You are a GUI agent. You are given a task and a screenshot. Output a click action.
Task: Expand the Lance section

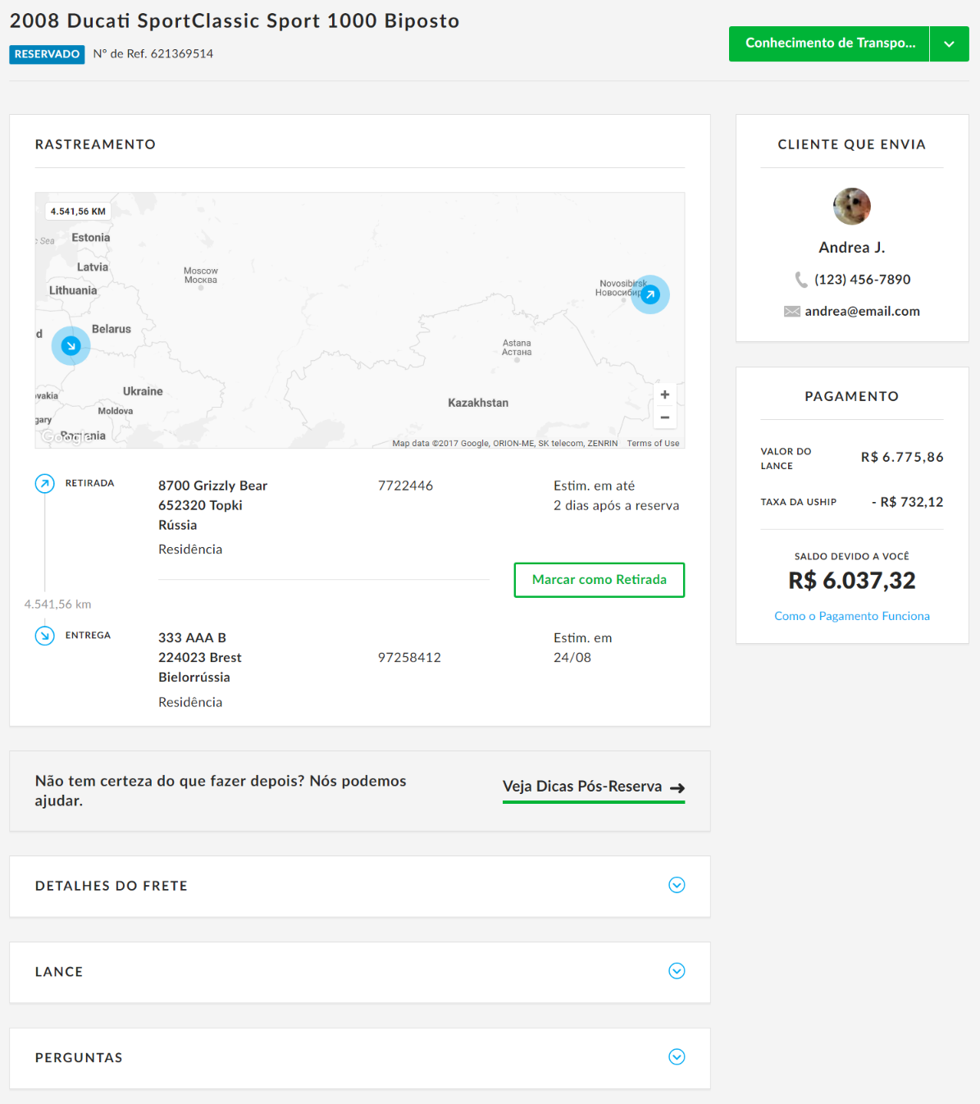676,971
